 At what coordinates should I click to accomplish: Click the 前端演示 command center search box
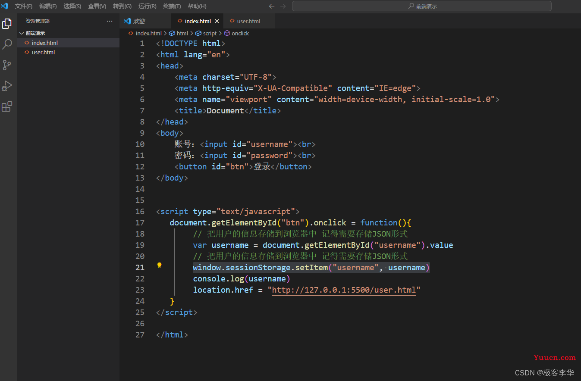[x=421, y=6]
